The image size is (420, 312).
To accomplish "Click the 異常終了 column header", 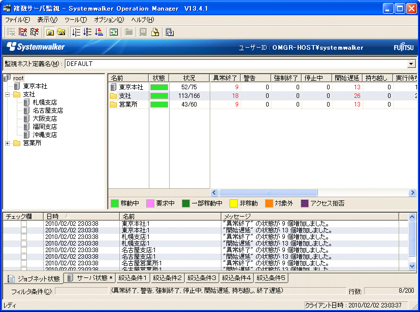I will (x=225, y=78).
